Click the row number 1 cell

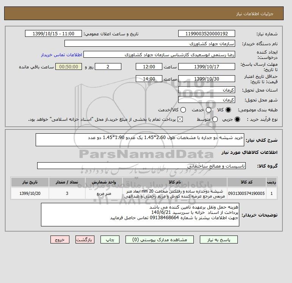272,193
